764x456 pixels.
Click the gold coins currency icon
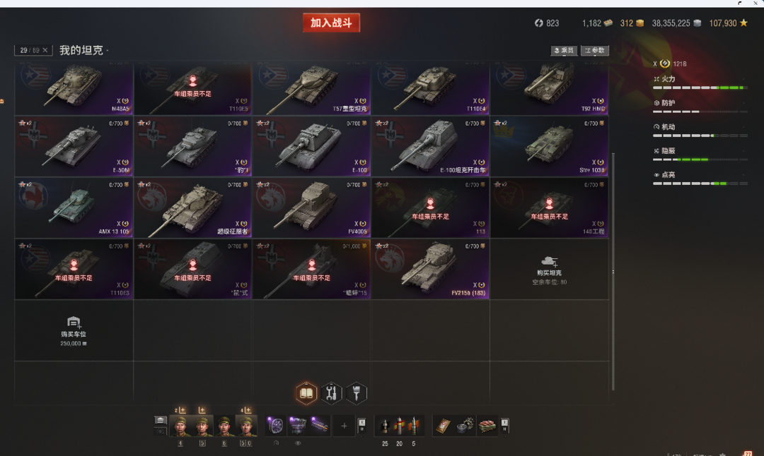[x=639, y=23]
